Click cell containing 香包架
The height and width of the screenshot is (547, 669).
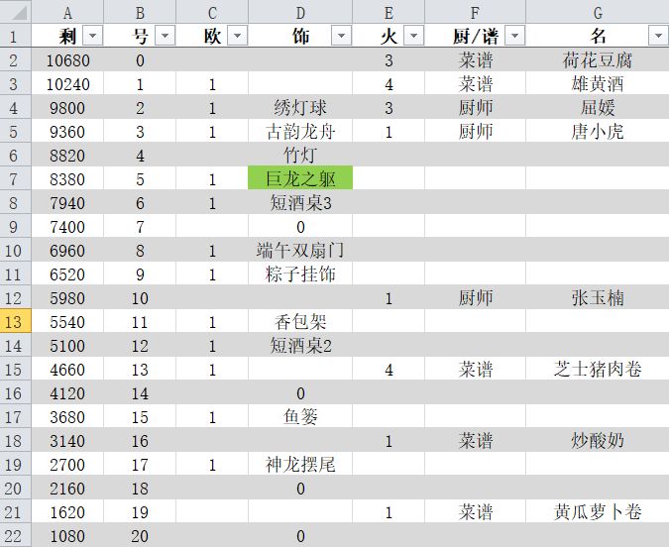[300, 321]
